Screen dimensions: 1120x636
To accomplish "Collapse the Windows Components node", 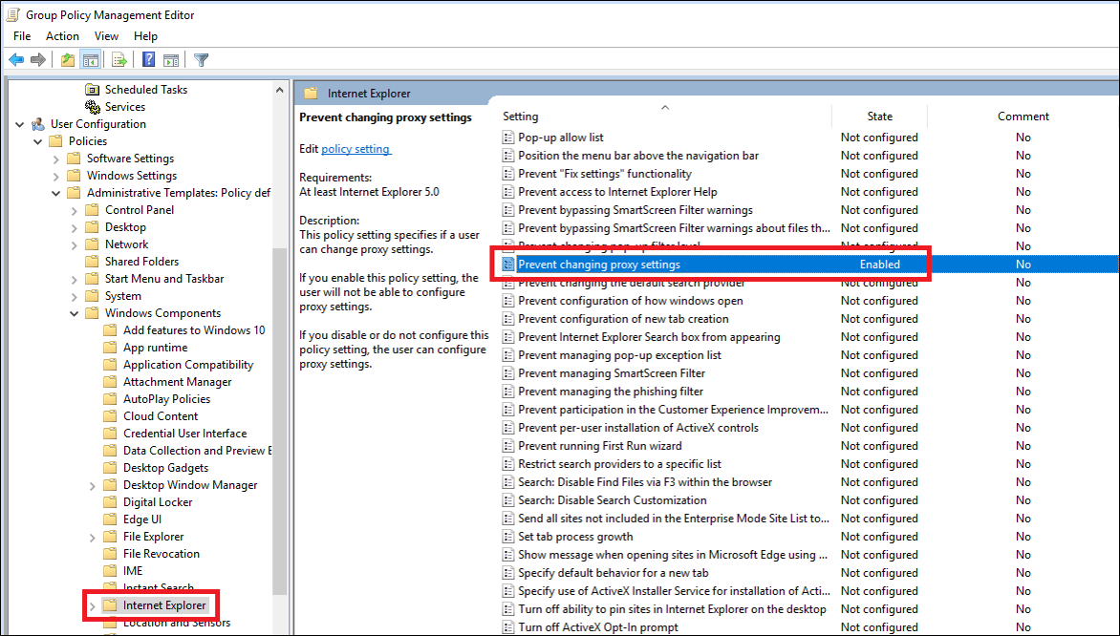I will tap(75, 313).
